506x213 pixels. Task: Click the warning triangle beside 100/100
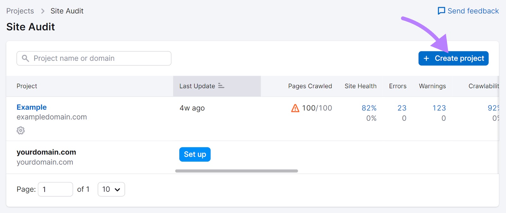tap(295, 108)
